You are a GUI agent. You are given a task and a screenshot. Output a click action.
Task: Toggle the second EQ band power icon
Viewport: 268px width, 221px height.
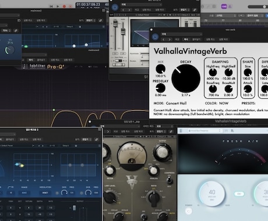tap(82, 193)
